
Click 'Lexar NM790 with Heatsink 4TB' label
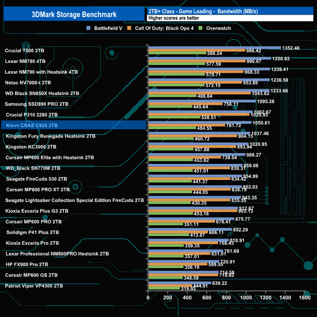click(41, 72)
